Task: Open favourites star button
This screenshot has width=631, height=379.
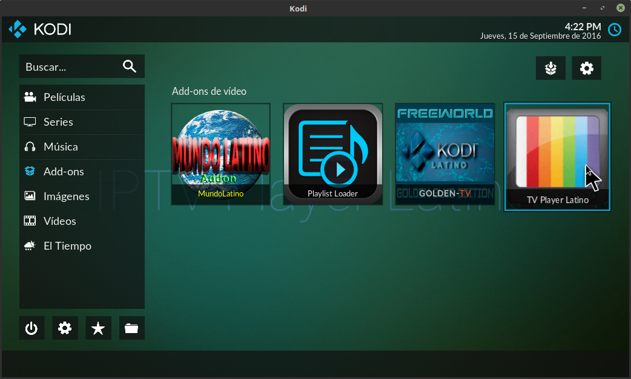Action: [98, 328]
